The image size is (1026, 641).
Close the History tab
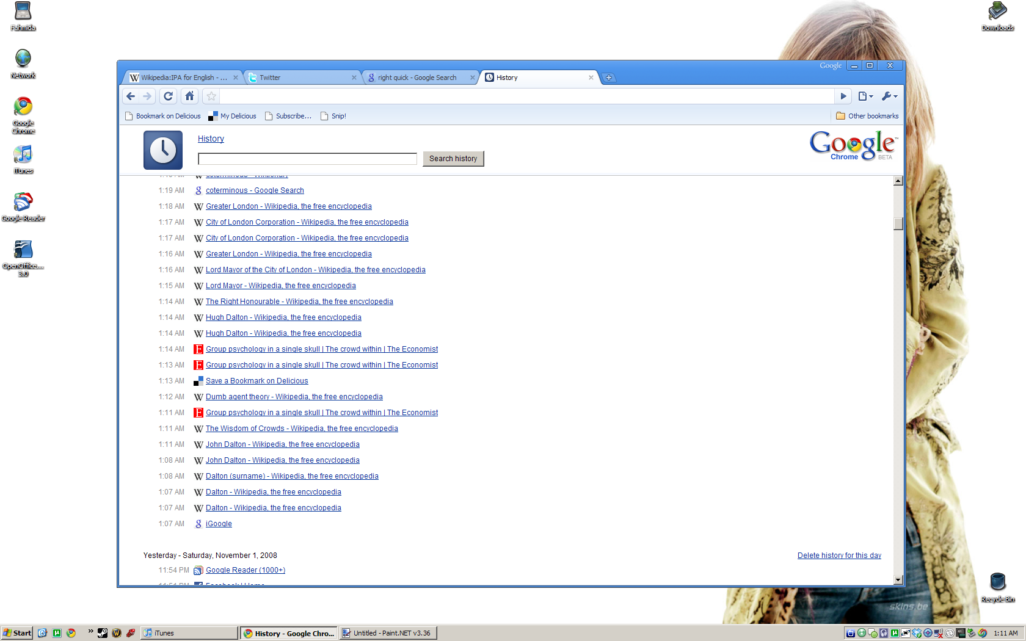click(x=591, y=78)
